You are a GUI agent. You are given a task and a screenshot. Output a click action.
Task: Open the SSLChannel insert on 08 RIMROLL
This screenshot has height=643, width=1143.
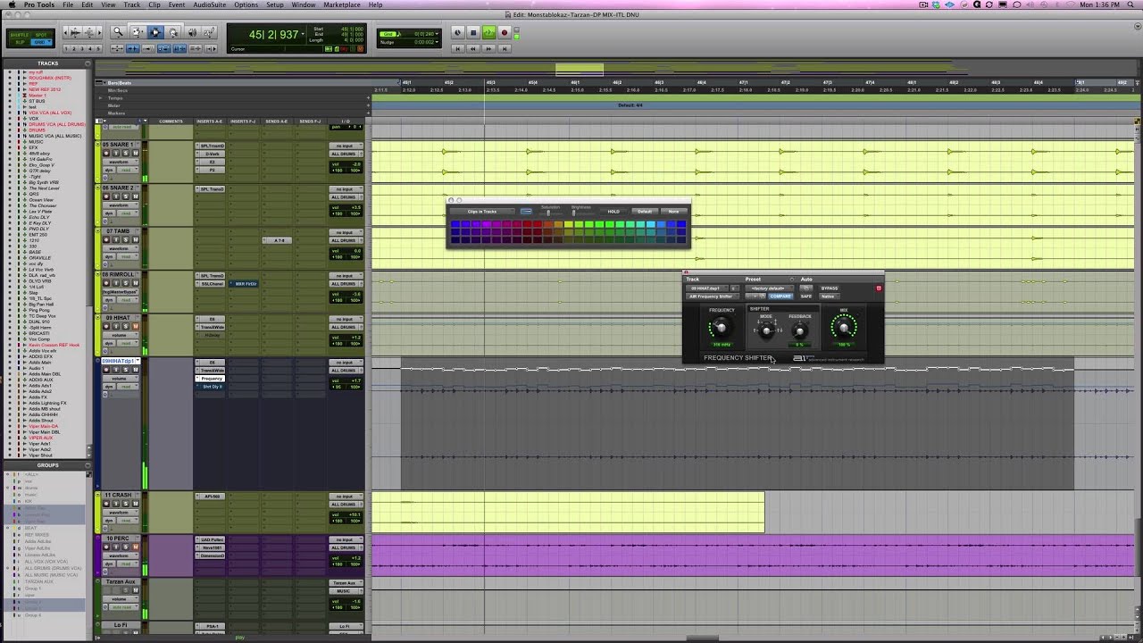(212, 284)
